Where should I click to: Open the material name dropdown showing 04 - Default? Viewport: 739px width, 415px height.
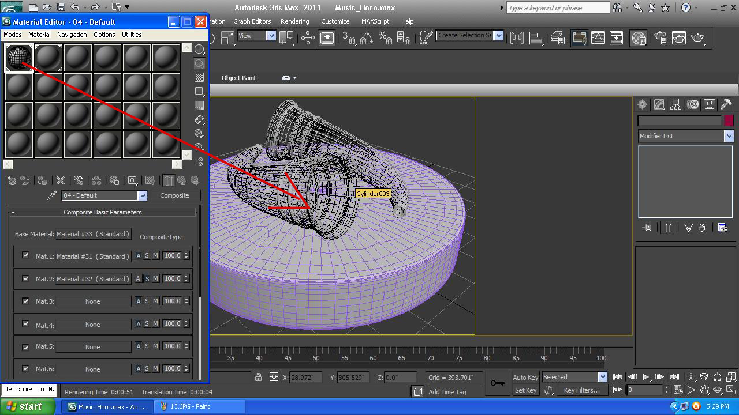pyautogui.click(x=143, y=195)
